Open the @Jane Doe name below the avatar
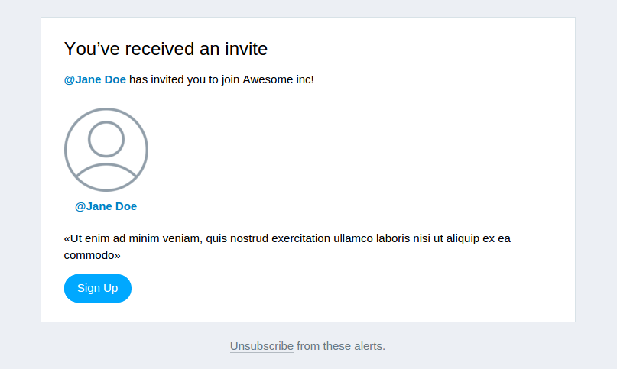The width and height of the screenshot is (617, 369). [106, 206]
